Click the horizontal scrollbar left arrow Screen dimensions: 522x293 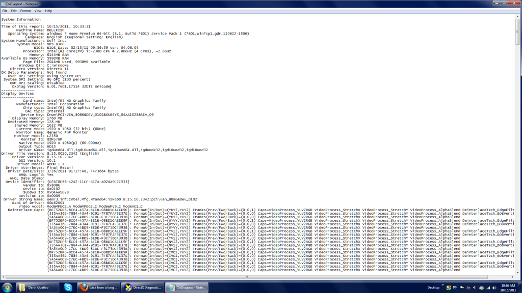pos(4,277)
